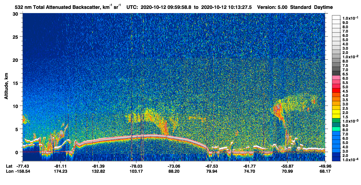Viewport: 361px width, 185px height.
Task: Click longitude value '68.17'
Action: [x=325, y=171]
